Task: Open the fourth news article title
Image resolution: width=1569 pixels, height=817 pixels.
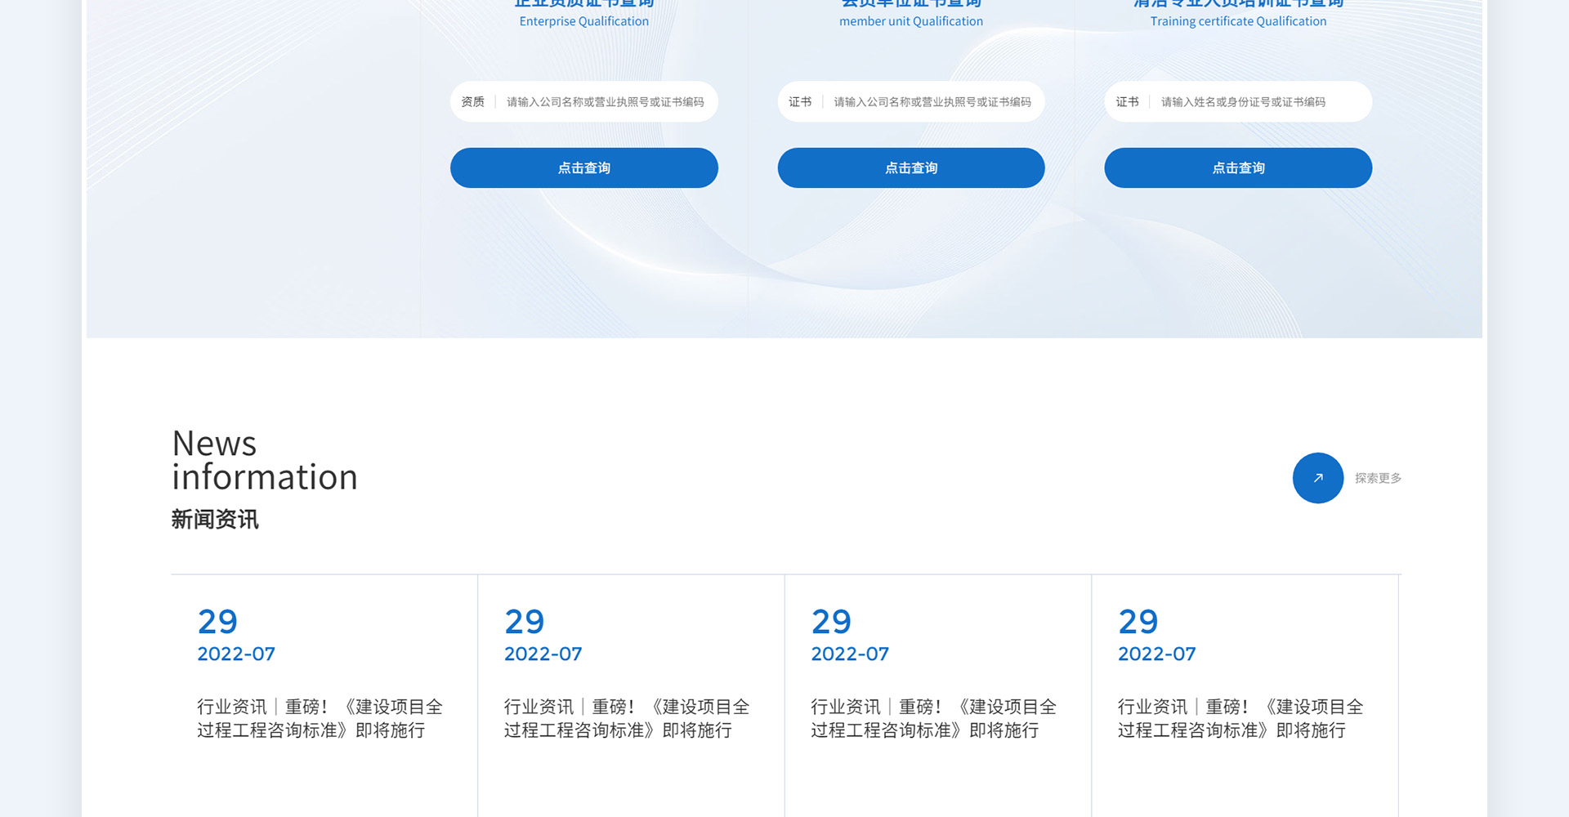Action: coord(1240,718)
